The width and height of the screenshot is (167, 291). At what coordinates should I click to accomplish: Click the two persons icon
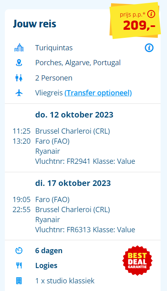point(19,78)
